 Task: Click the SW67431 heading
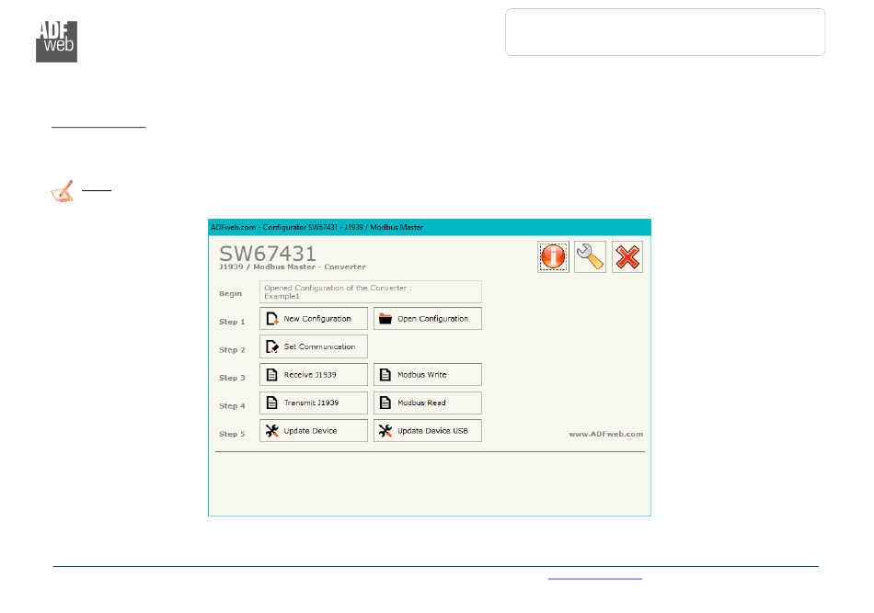click(268, 254)
